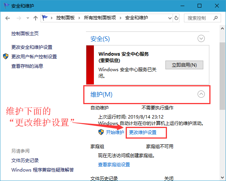
Task: Click 上次运行时间 2019/8/14 23:12 text
Action: 131,117
